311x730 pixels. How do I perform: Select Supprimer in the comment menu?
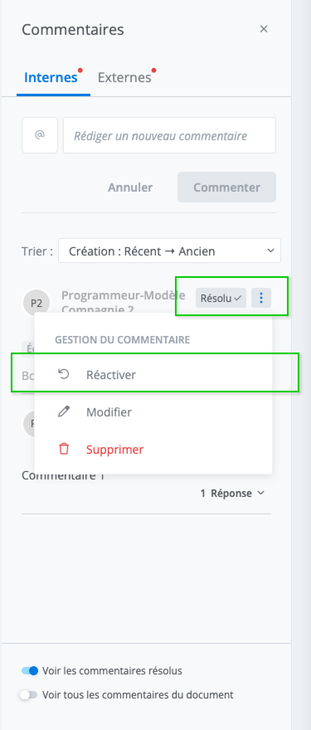click(115, 449)
